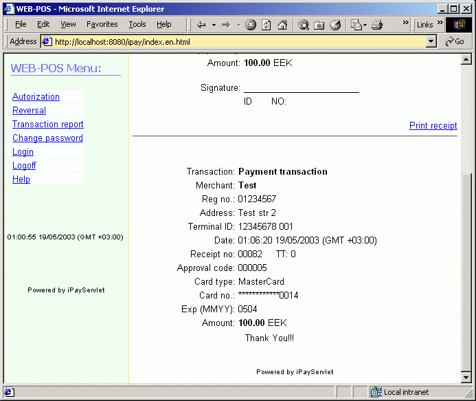
Task: Click the 'Thank You!!!' text
Action: [x=269, y=338]
